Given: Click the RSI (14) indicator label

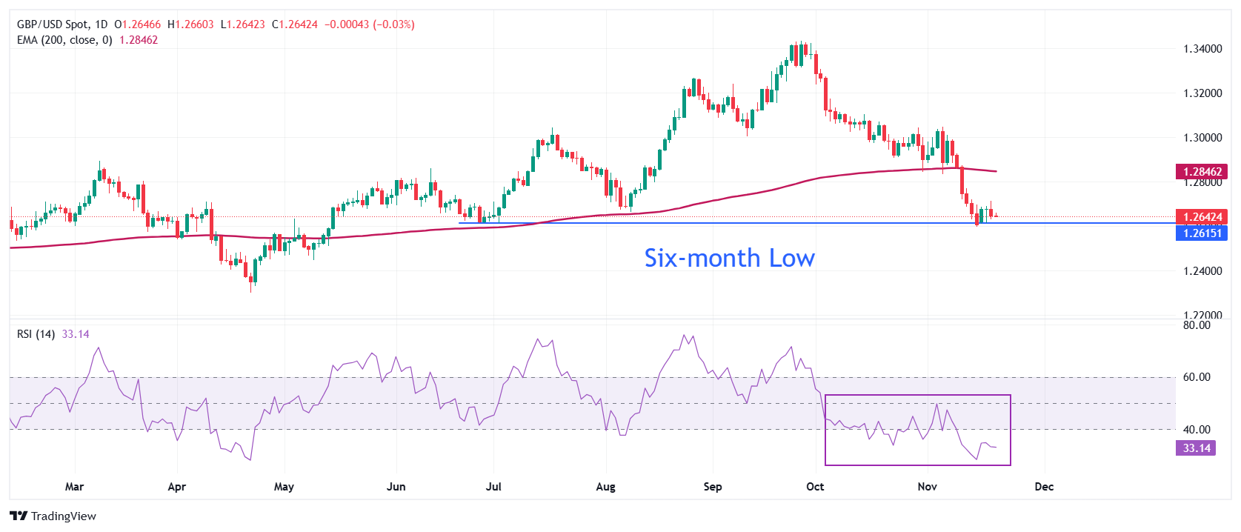Looking at the screenshot, I should [x=36, y=334].
